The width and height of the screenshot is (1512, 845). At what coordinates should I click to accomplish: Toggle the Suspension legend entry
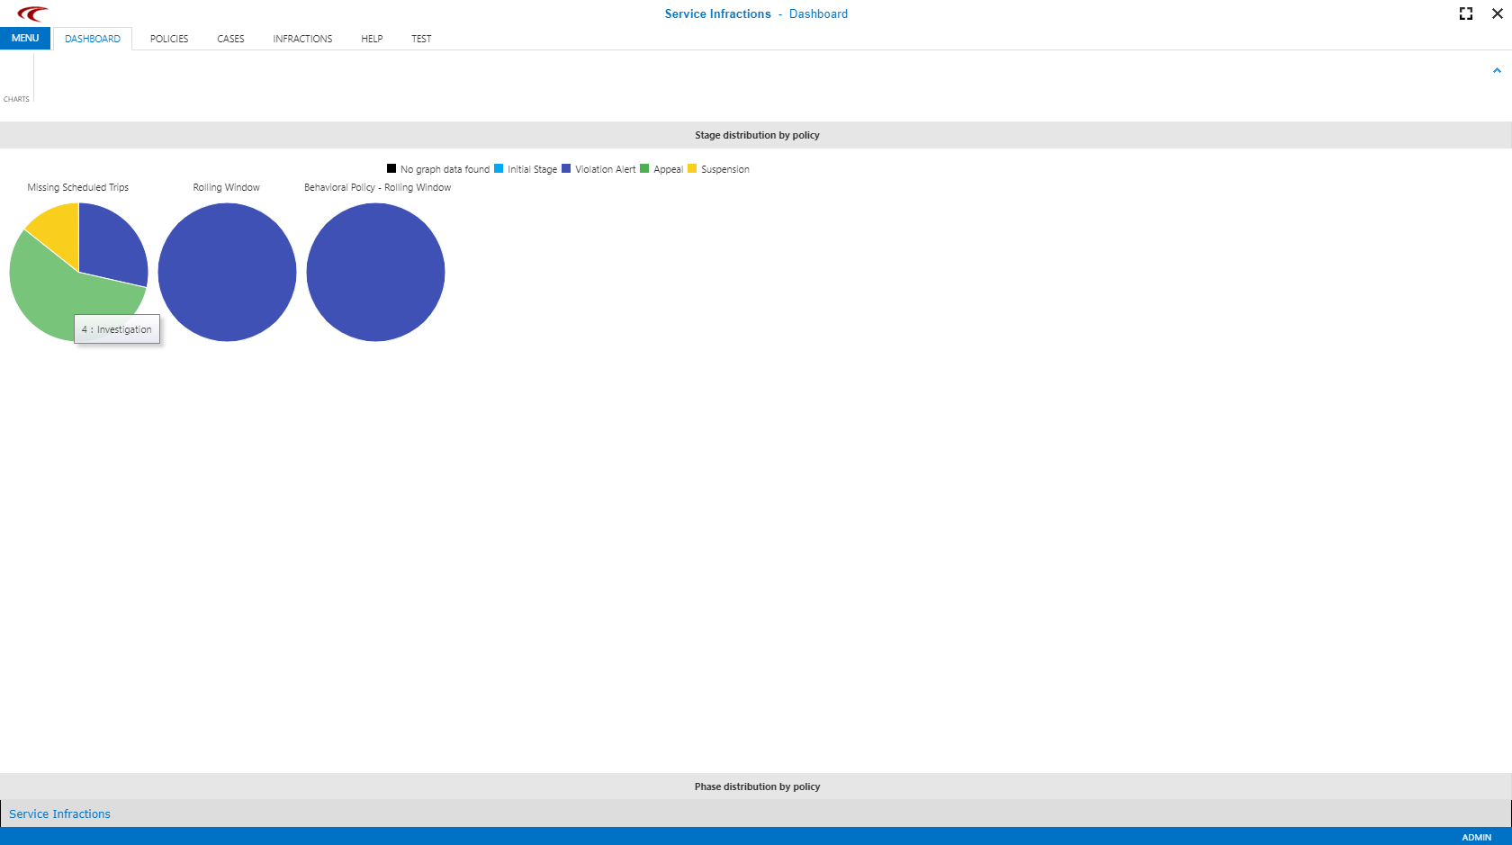[x=724, y=168]
